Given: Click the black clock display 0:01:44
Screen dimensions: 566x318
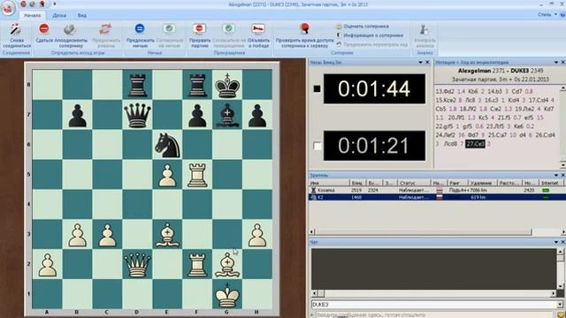Looking at the screenshot, I should coord(374,88).
